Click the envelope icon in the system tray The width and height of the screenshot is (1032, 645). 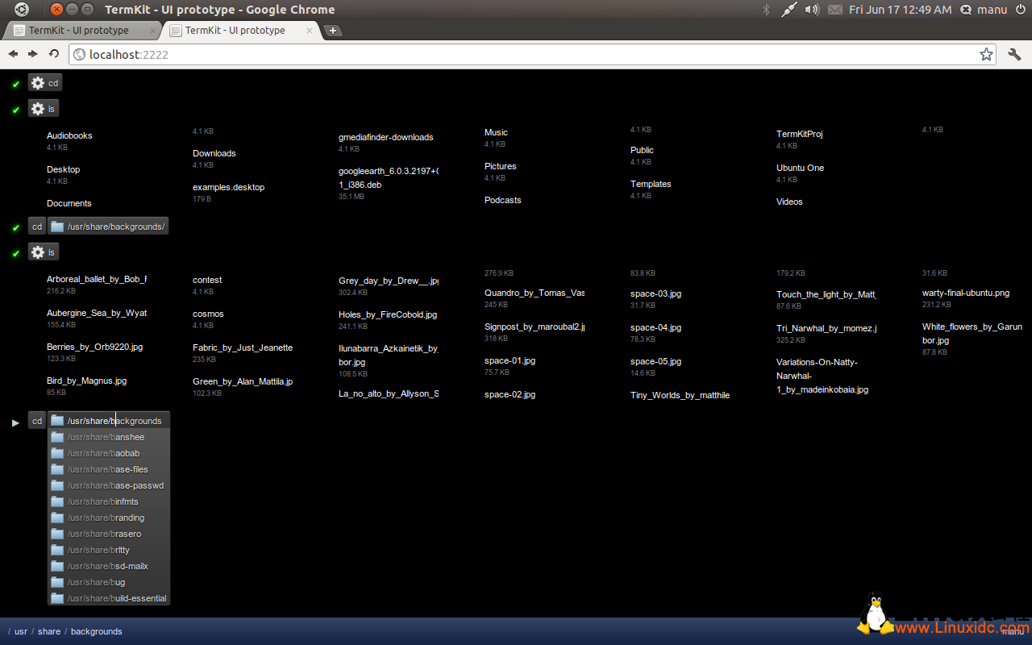click(x=835, y=10)
